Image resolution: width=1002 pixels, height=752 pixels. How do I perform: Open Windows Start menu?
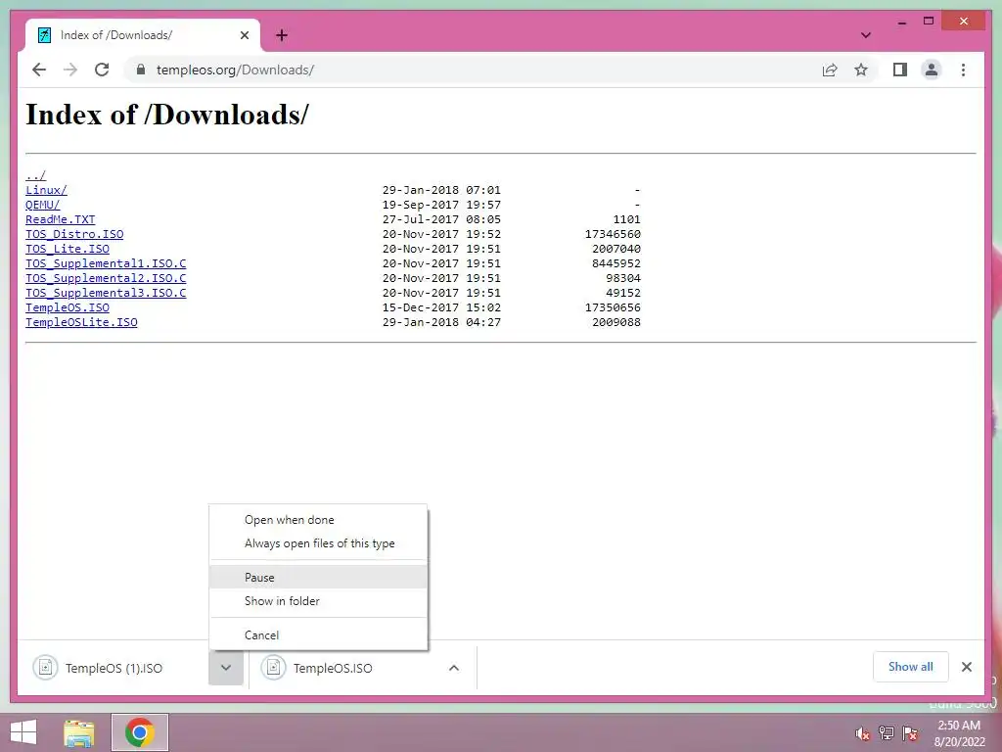[23, 732]
